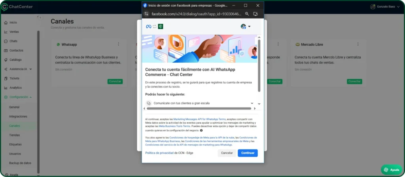Click the Tickets icon in the sidebar
Viewport: 405px width, 177px height.
pos(6,78)
